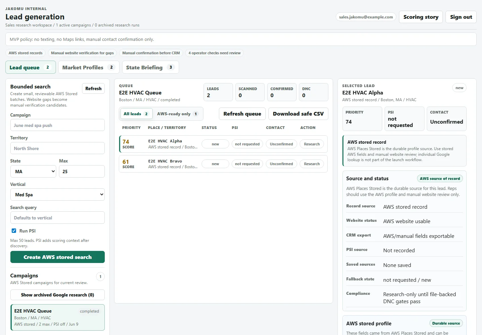Expand the Vertical dropdown showing Med Spa
The width and height of the screenshot is (482, 335).
point(58,195)
